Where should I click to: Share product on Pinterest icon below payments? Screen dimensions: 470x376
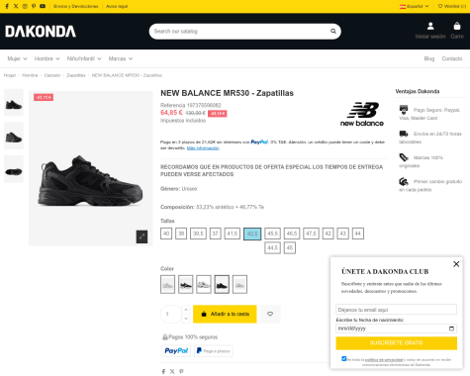point(181,372)
